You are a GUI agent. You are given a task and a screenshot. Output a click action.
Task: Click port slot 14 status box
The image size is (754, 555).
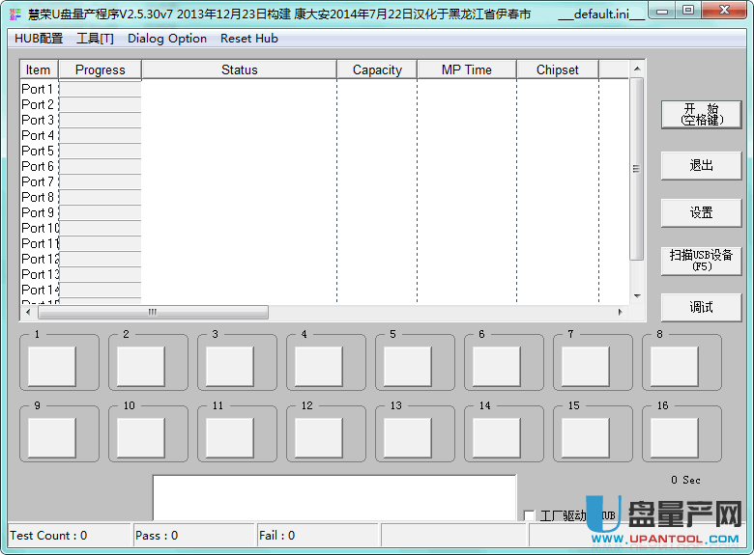tap(496, 437)
